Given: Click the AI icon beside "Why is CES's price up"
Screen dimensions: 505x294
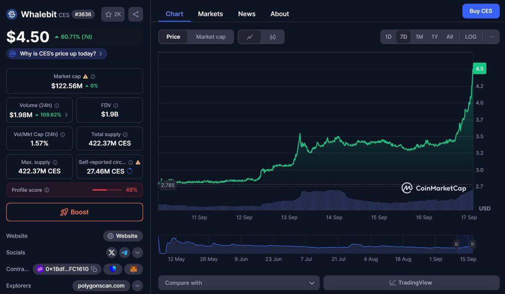Looking at the screenshot, I should [x=13, y=54].
